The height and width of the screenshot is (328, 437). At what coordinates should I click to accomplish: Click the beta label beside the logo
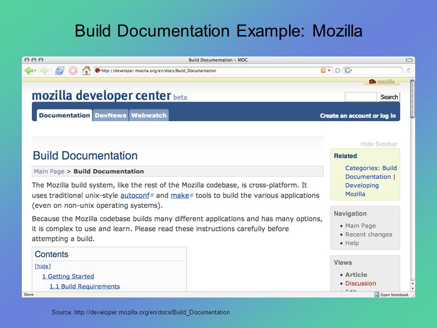point(180,97)
